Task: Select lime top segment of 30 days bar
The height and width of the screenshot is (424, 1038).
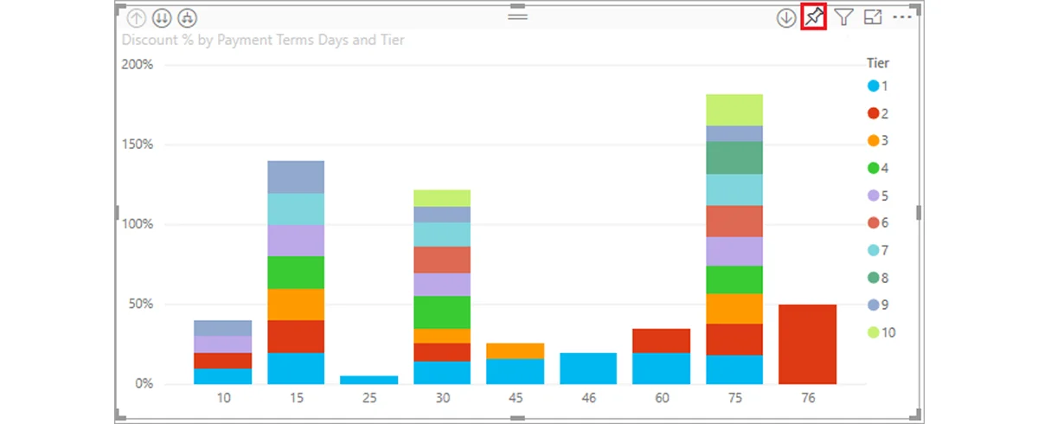Action: (442, 198)
